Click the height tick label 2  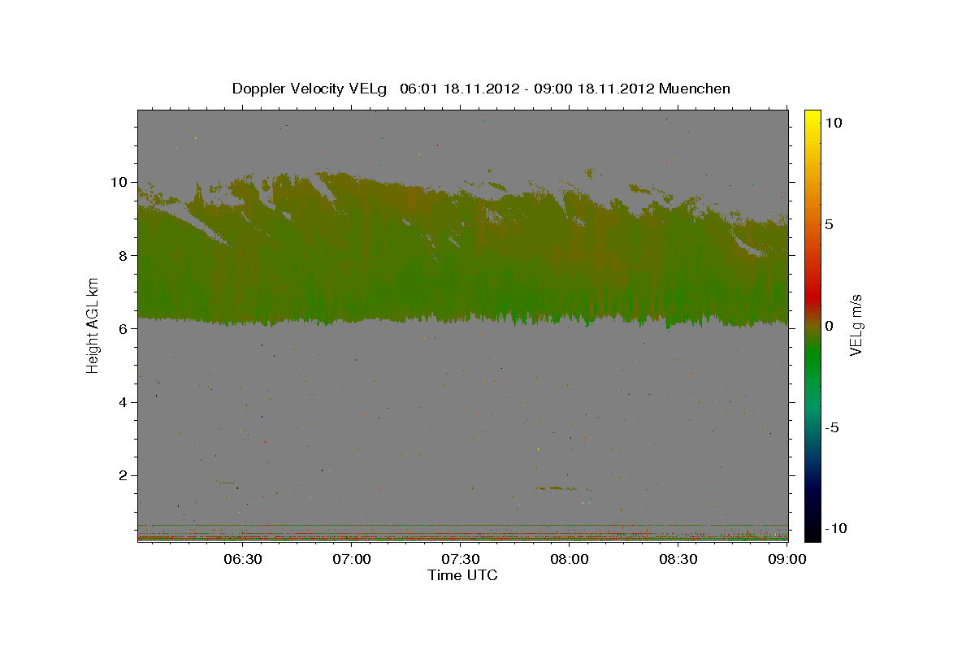[x=124, y=475]
